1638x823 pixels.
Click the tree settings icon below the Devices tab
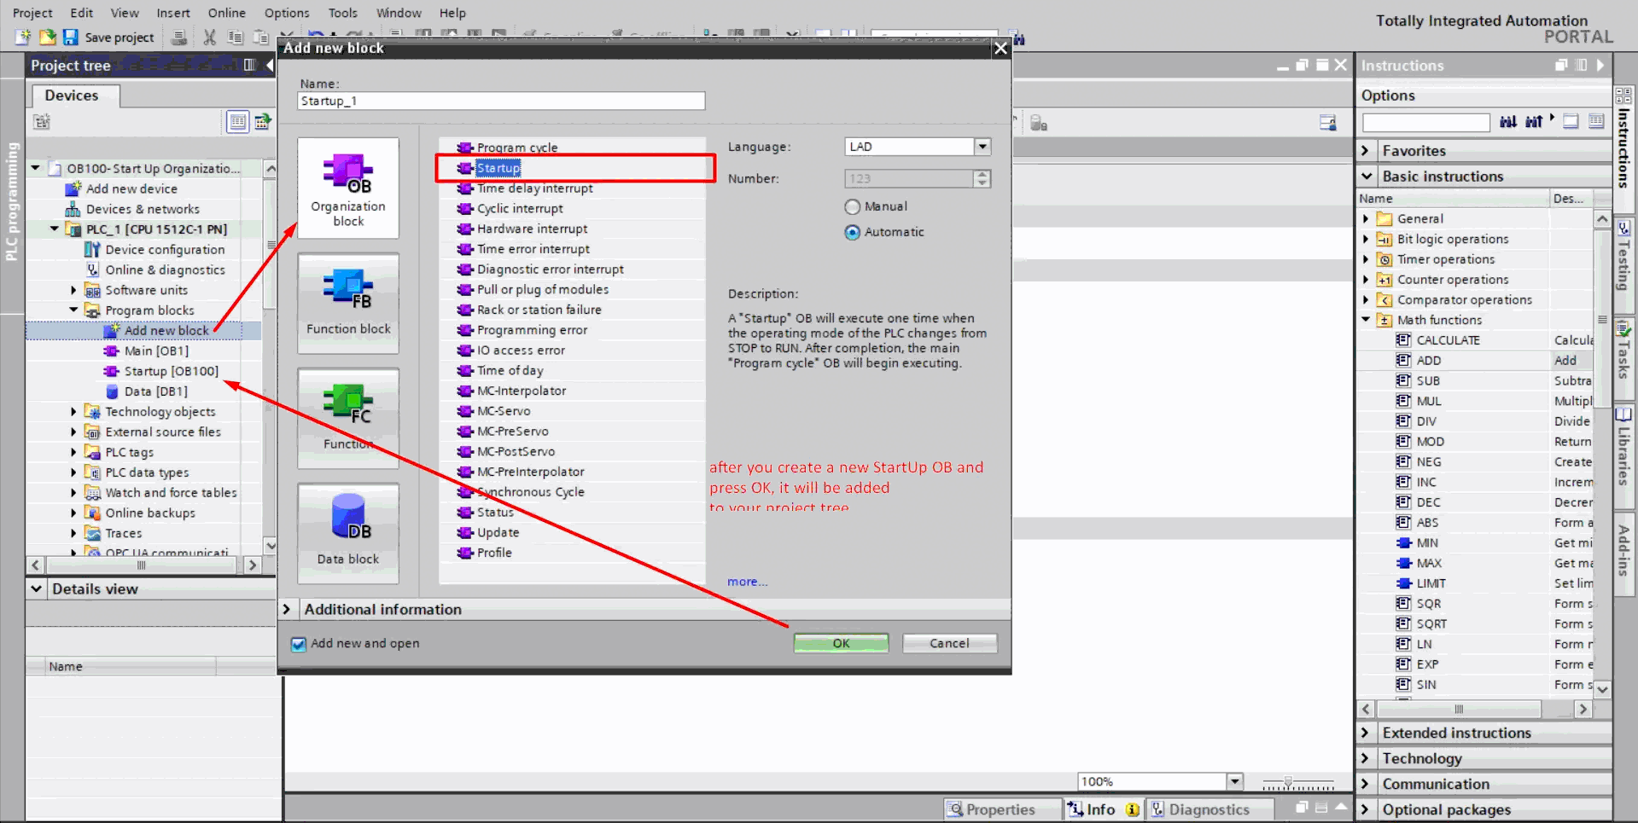[41, 122]
